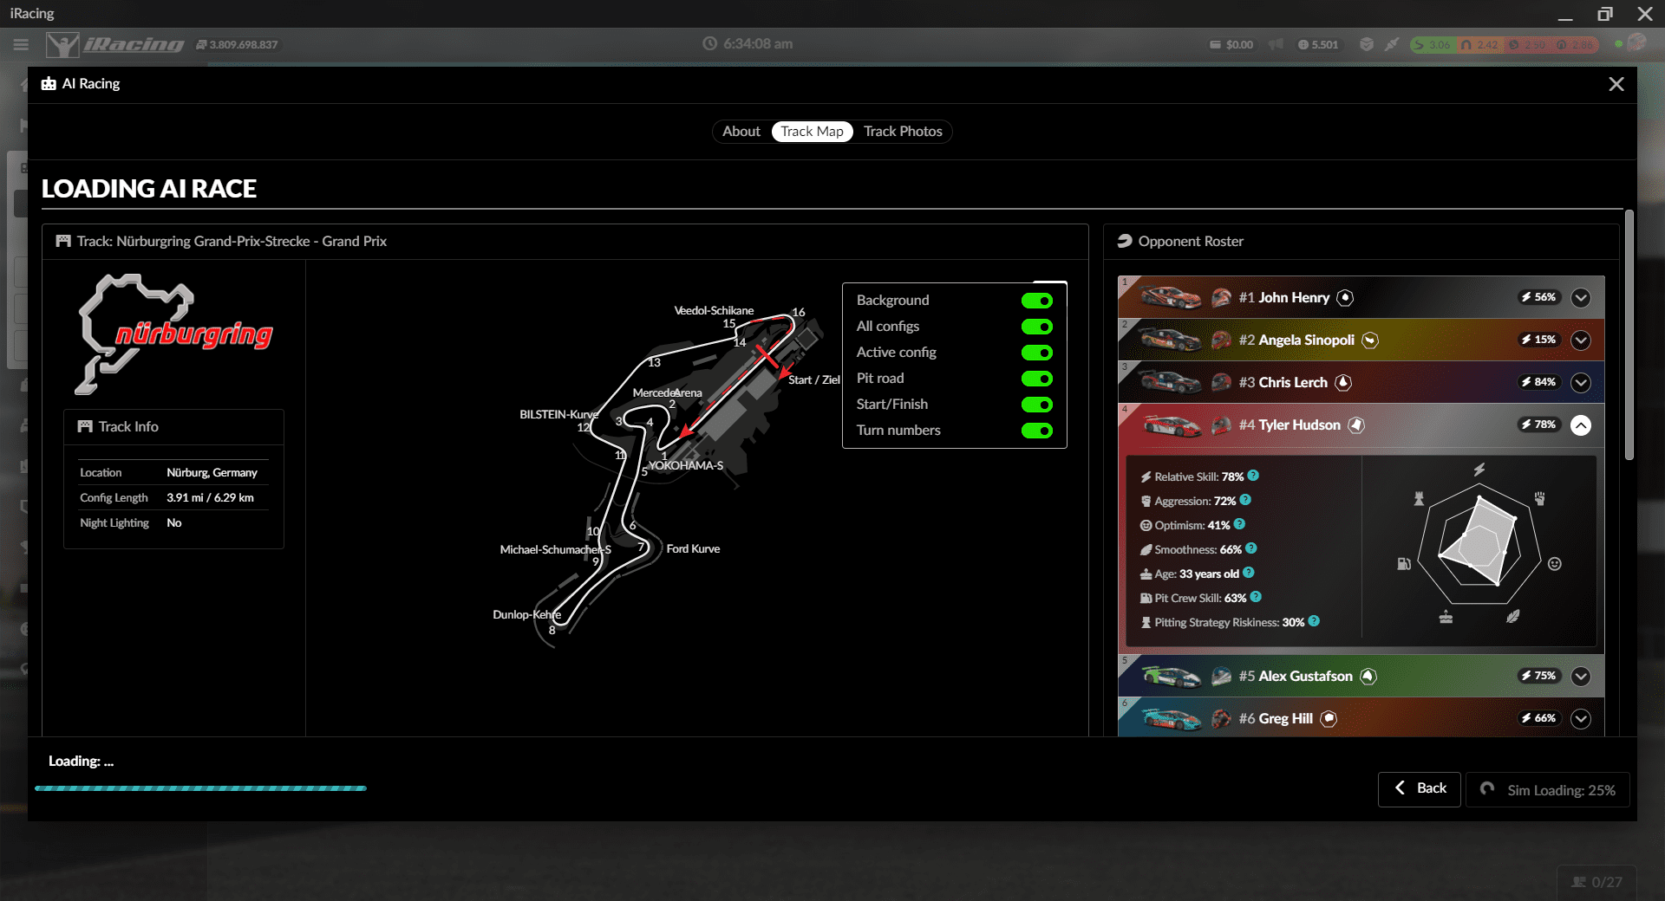Click the Track Info flag icon
The image size is (1665, 901).
85,426
